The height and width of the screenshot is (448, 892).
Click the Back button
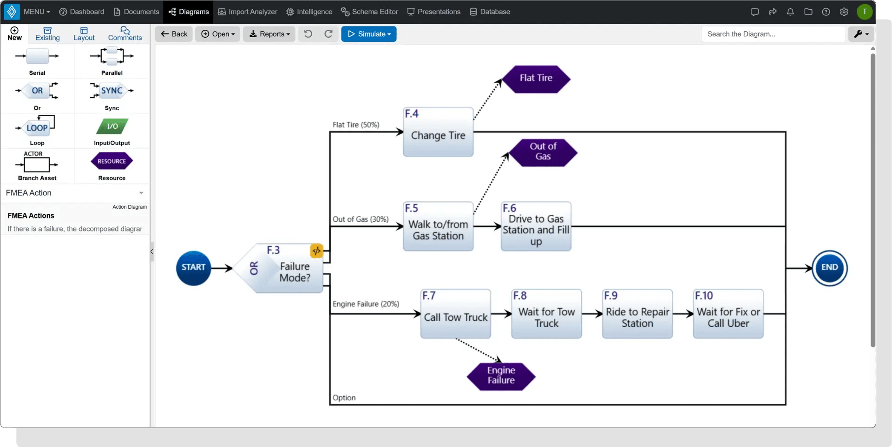(174, 34)
